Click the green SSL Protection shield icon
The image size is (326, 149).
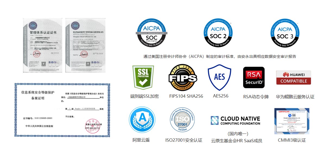tap(143, 78)
